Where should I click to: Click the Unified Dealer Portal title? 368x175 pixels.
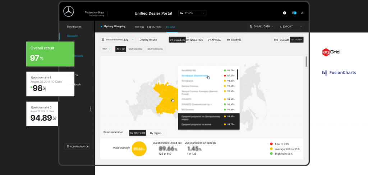153,13
